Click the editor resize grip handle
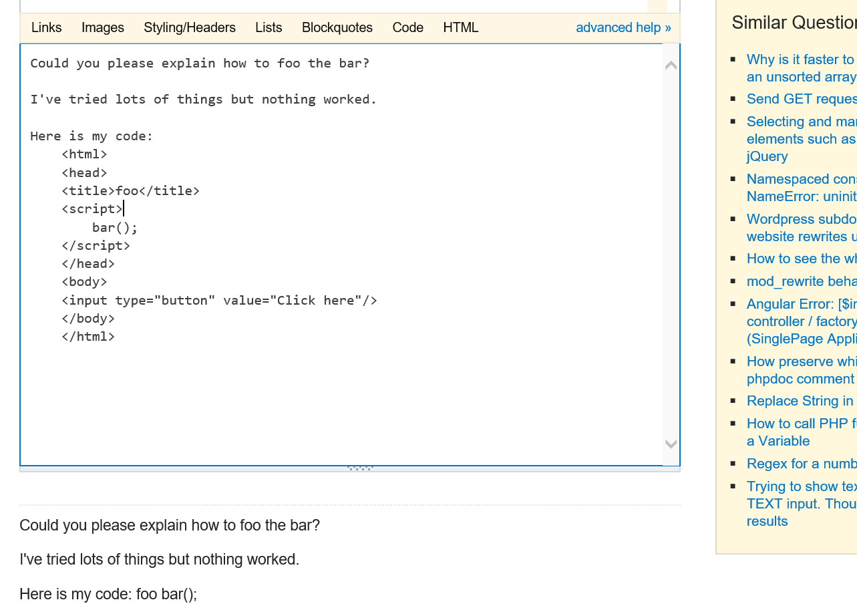The image size is (857, 614). (x=360, y=468)
